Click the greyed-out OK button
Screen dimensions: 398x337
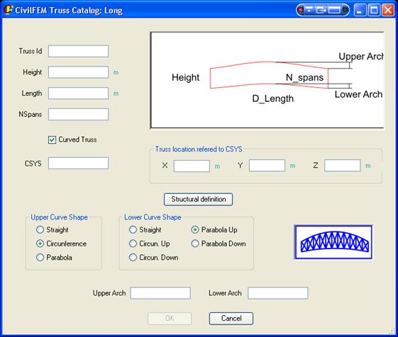tap(170, 319)
